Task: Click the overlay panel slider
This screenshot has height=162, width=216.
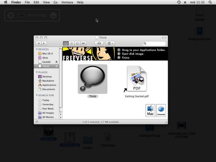Action: (37, 15)
